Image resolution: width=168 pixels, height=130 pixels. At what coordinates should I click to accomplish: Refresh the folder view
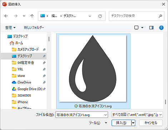[100, 16]
